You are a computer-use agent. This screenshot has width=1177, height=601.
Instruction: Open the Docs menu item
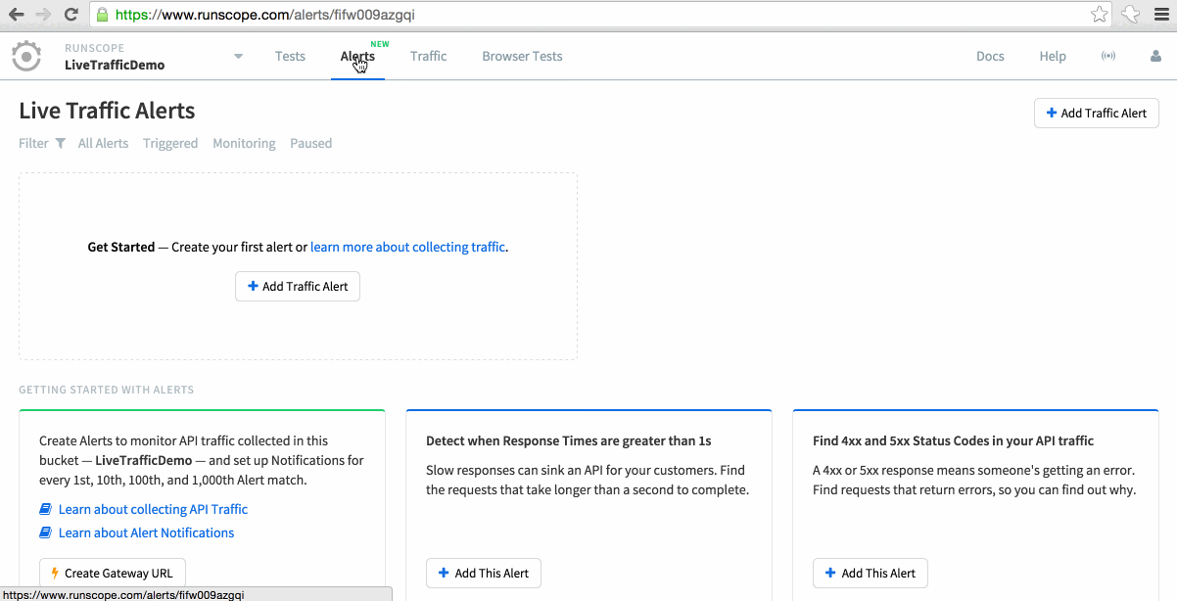point(990,56)
